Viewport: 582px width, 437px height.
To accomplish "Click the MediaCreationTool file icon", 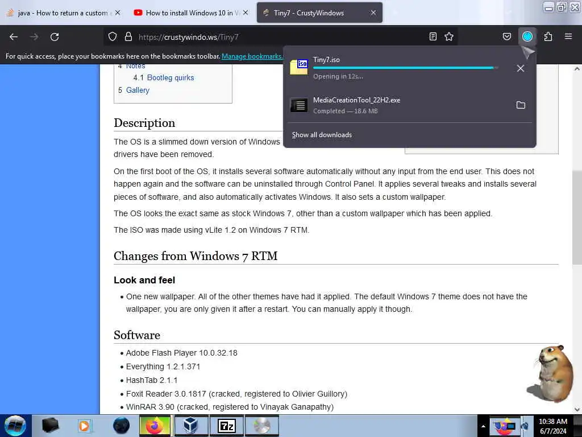I will [299, 105].
